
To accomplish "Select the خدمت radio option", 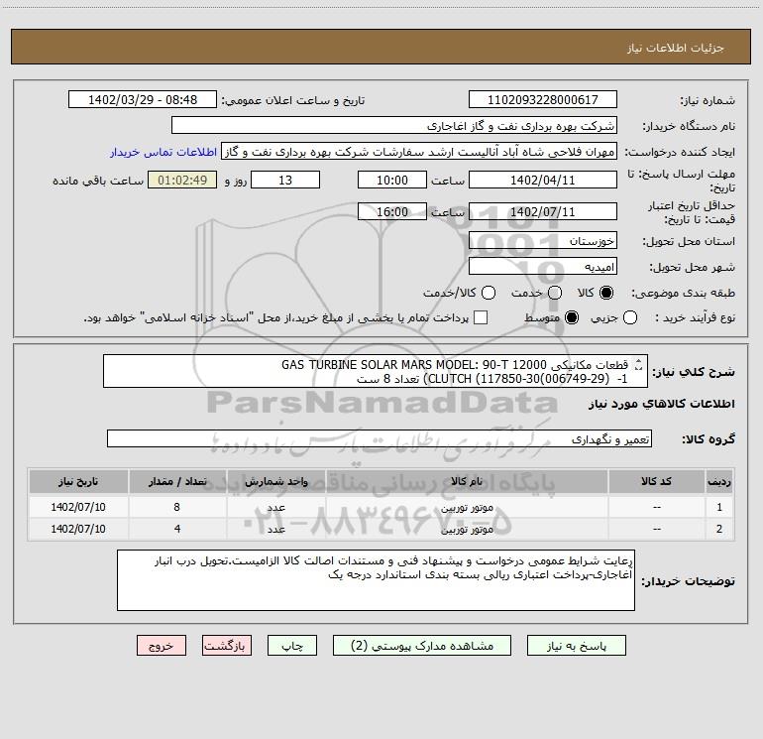I will tap(555, 293).
